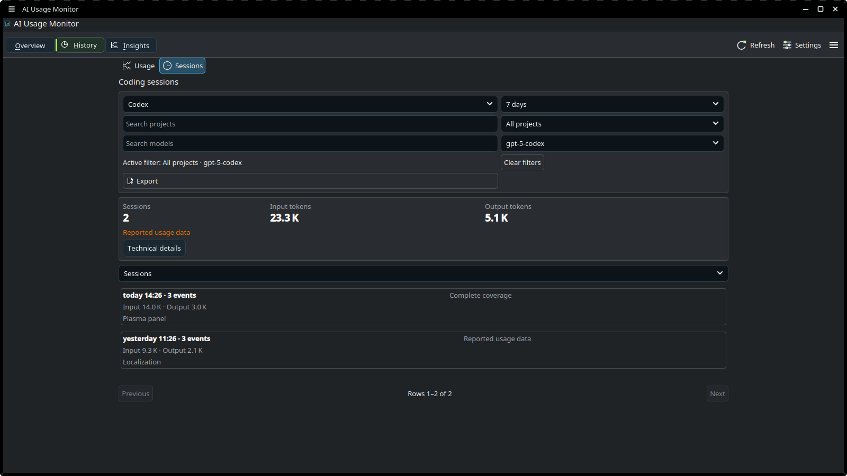Switch to the Overview tab
The image size is (847, 476).
point(30,45)
